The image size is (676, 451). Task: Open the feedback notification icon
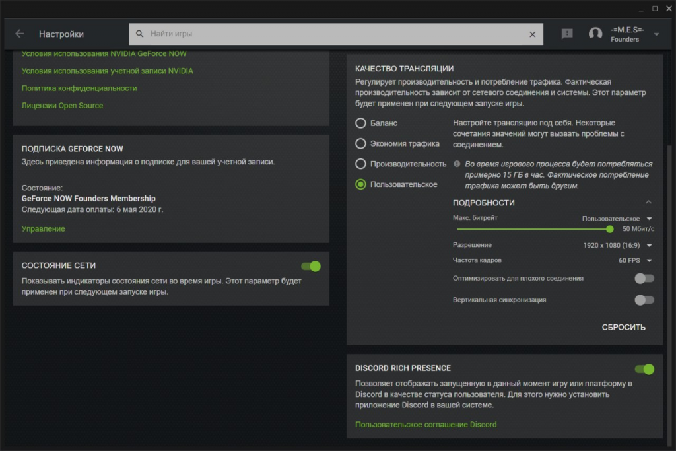[x=567, y=34]
